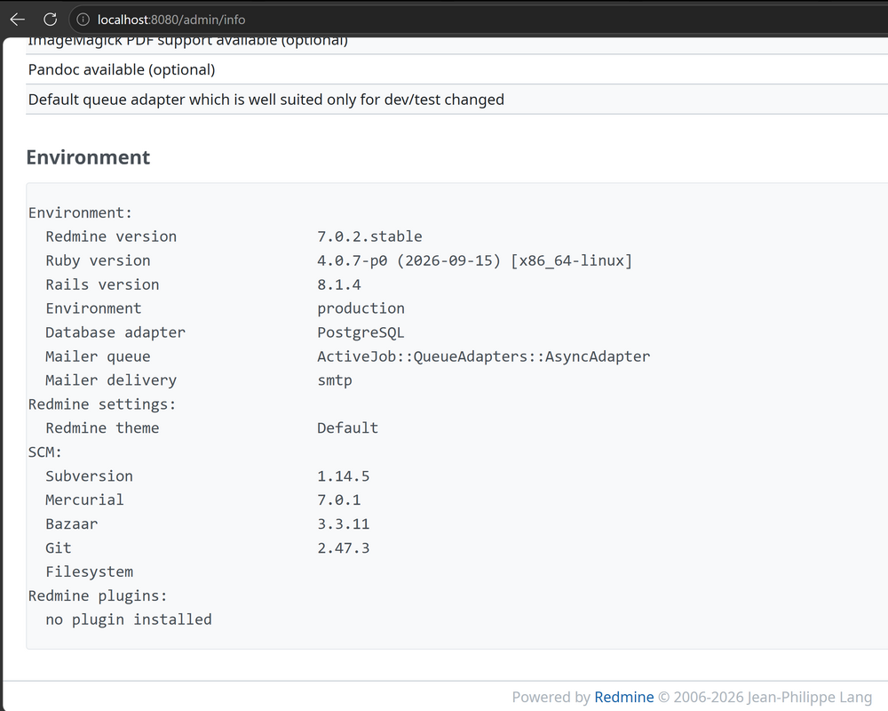Select the AsyncAdapter mailer queue value

(484, 356)
